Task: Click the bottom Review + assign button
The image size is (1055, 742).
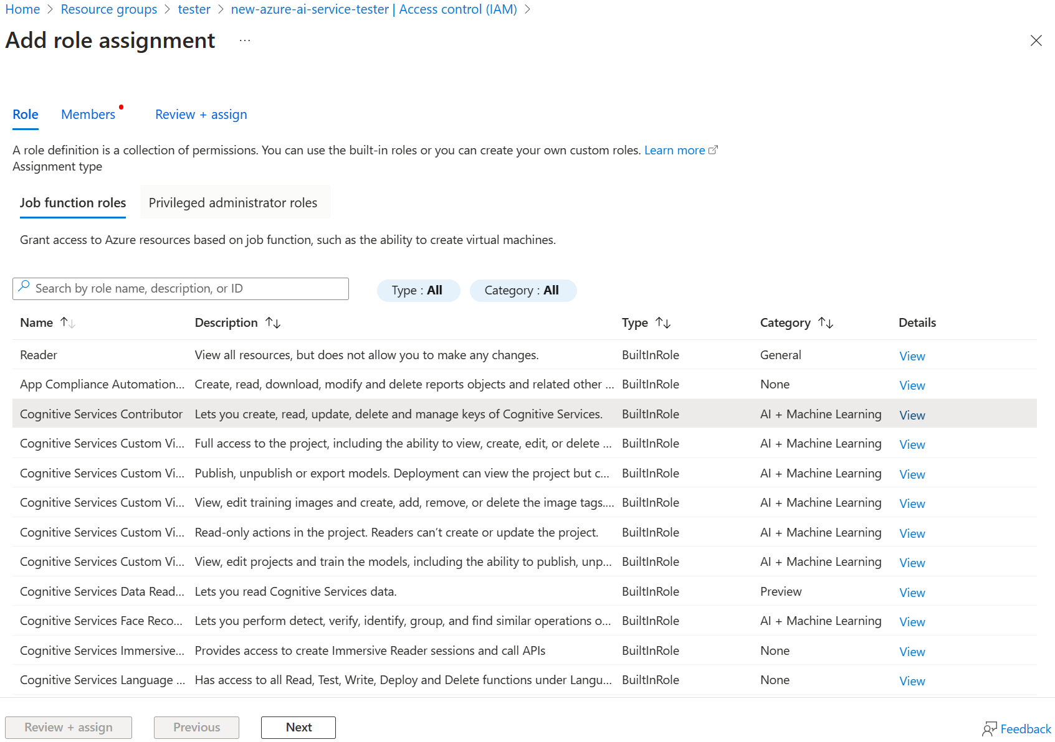Action: pos(69,727)
